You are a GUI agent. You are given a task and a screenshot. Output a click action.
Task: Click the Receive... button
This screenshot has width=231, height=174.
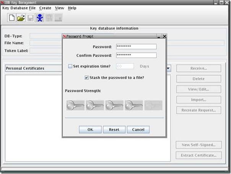(198, 68)
